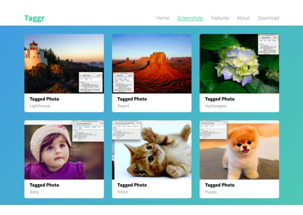Open the Desert screenshot thumbnail
Screen dimensions: 303x215
pos(152,64)
